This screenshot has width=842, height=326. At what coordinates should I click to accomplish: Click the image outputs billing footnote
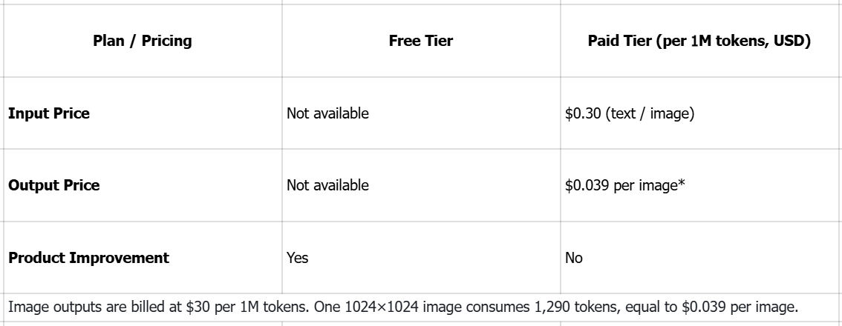point(403,307)
